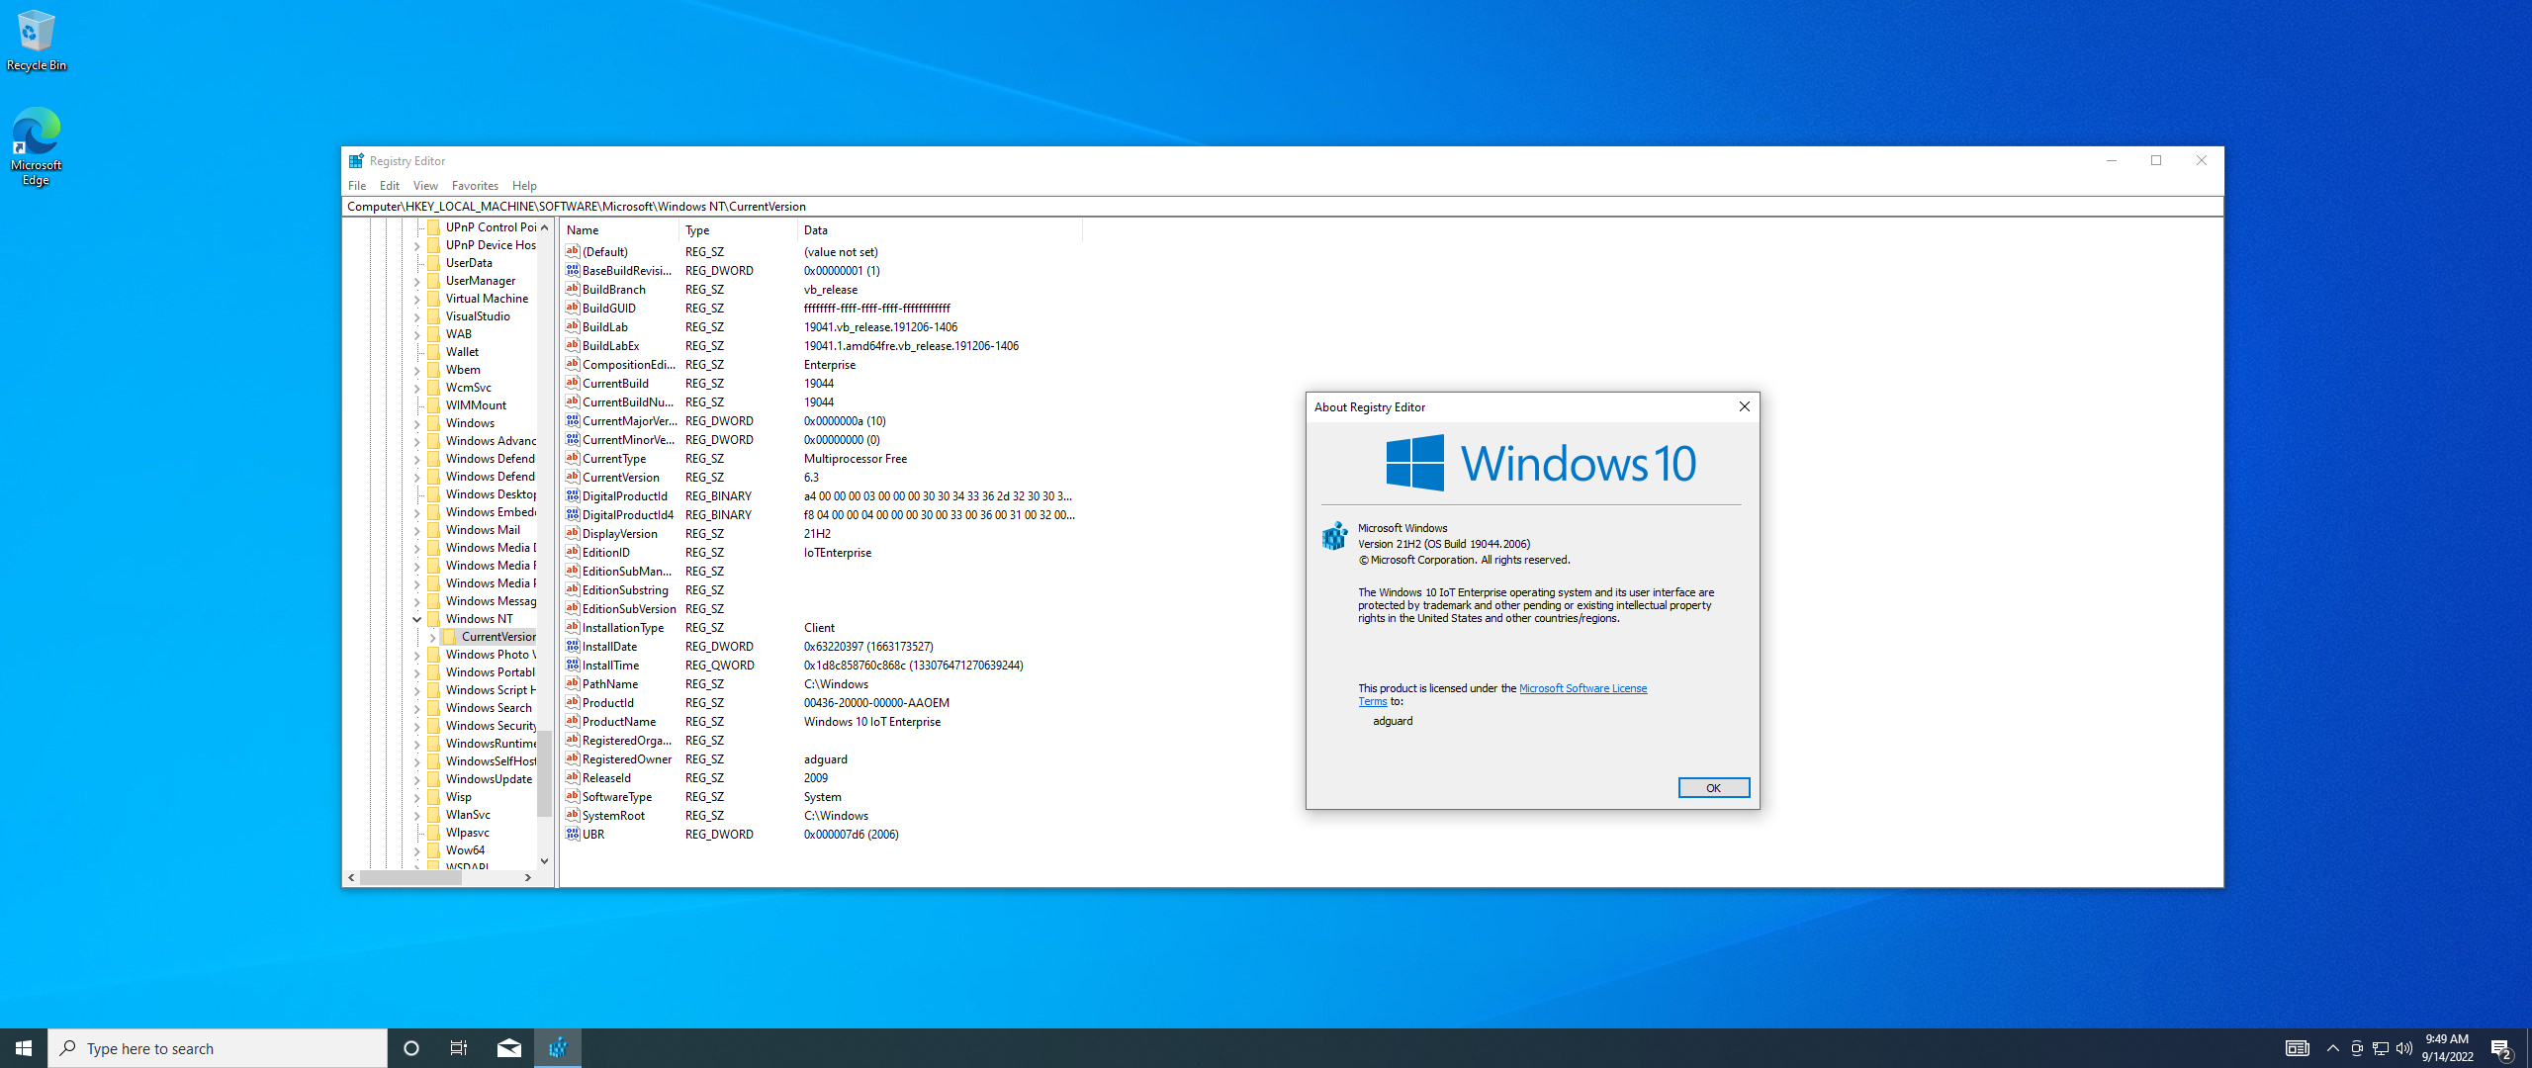Select the RegisteredOwner value row
Viewport: 2532px width, 1068px height.
(821, 758)
